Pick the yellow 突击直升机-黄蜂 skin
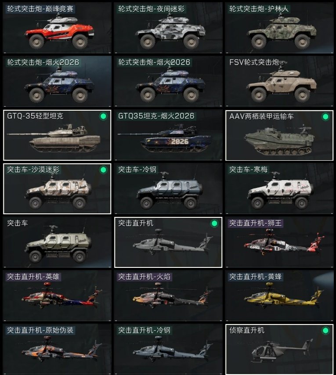336x375 pixels. click(x=279, y=296)
